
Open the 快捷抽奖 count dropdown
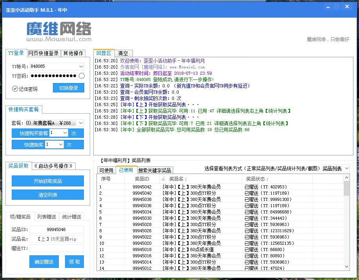click(60, 145)
